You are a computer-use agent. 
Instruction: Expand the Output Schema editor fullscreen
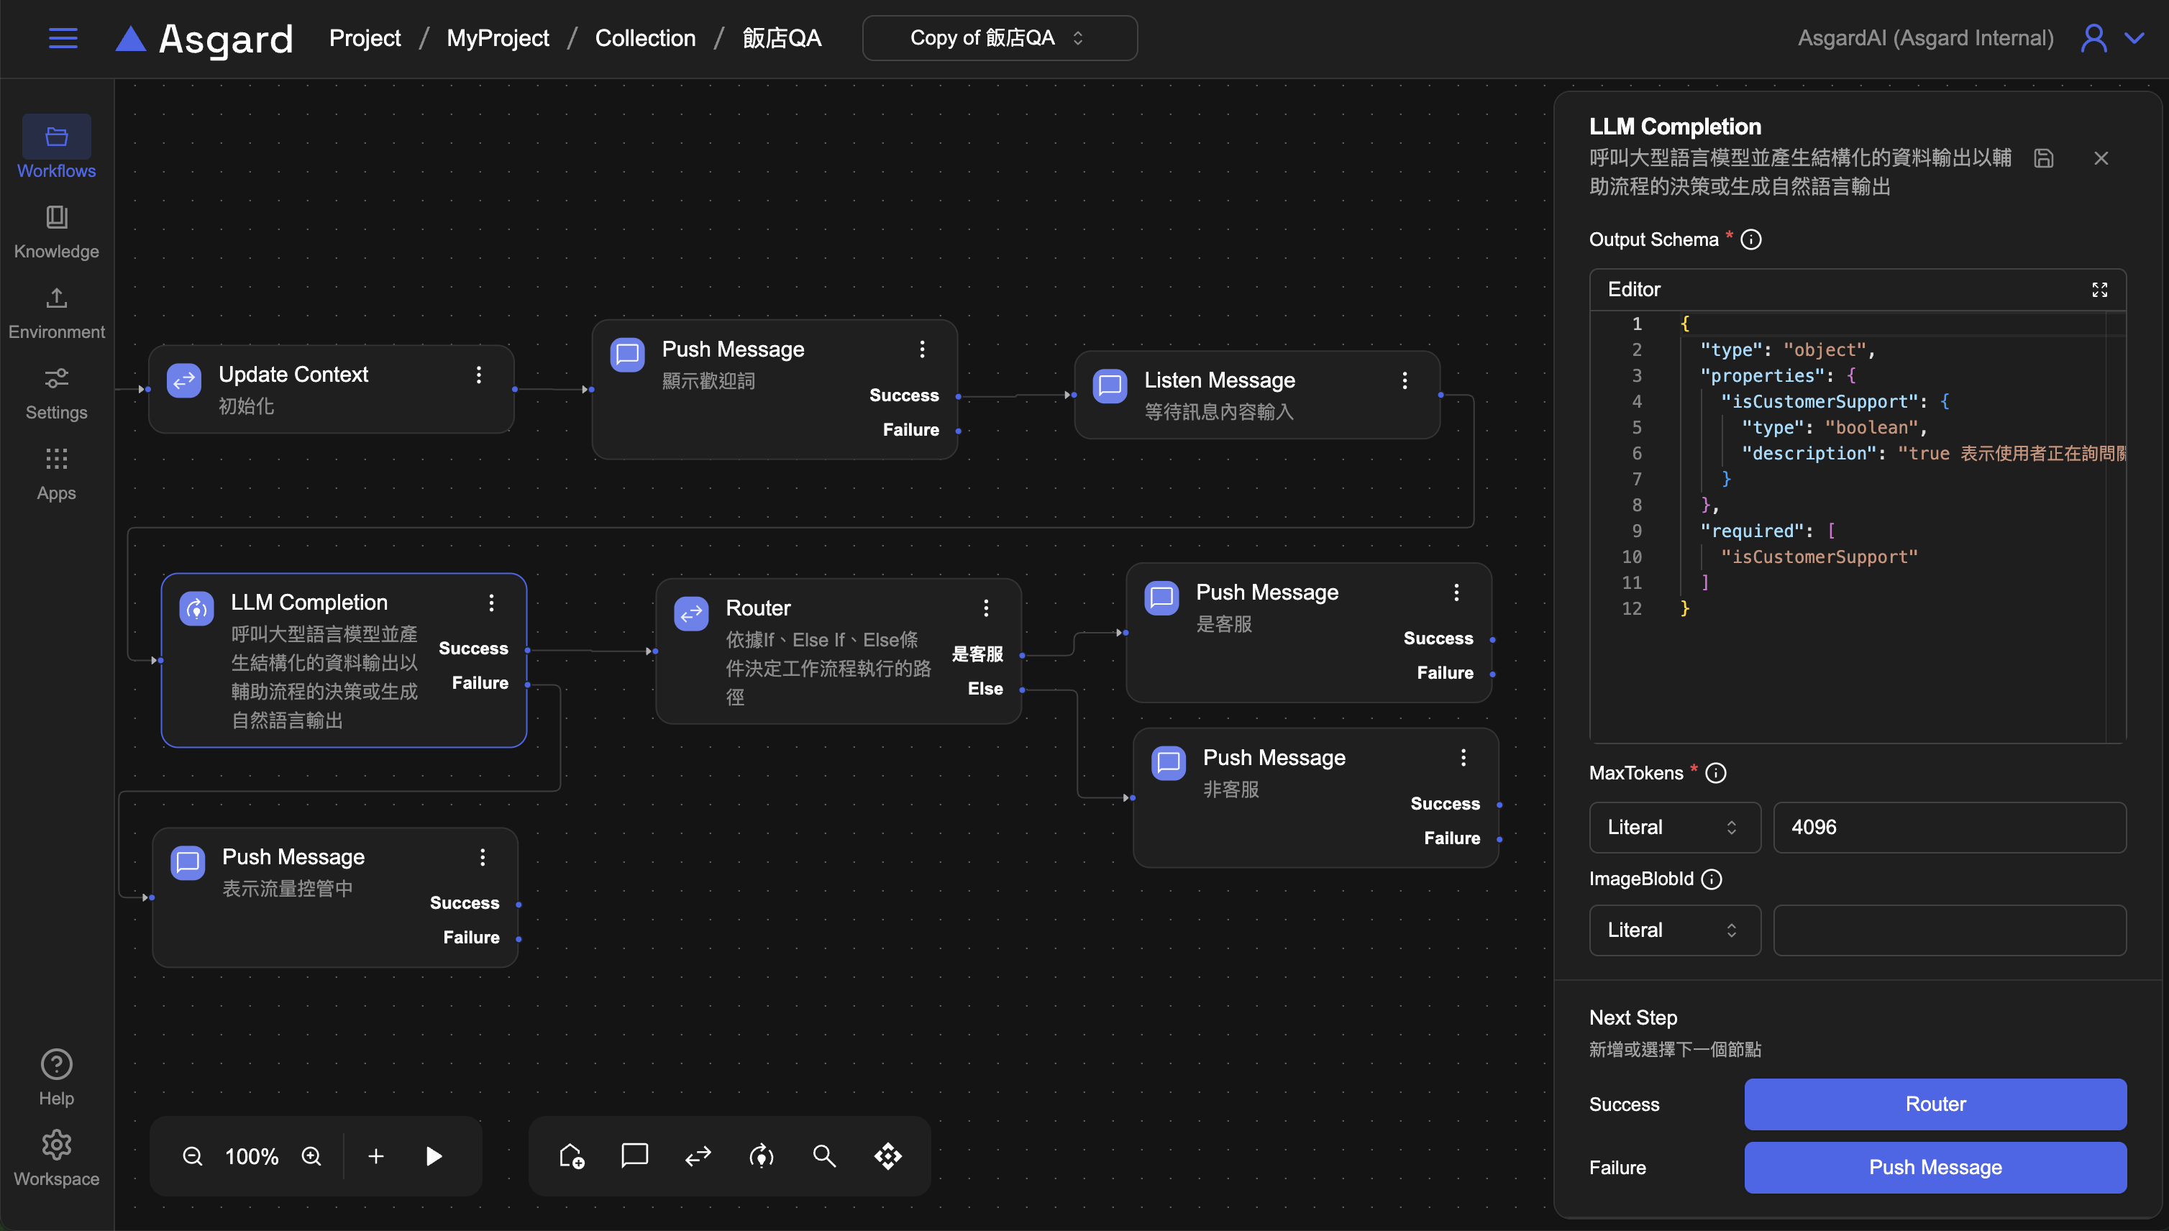2099,290
